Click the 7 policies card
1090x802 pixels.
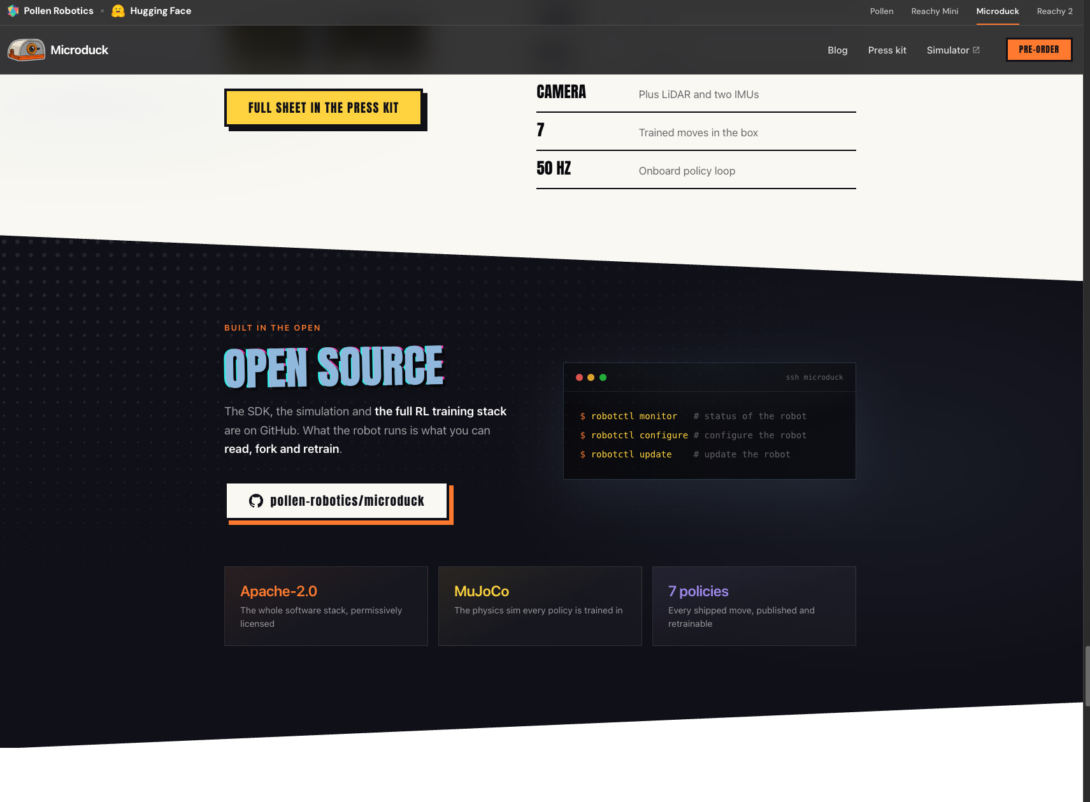coord(754,606)
